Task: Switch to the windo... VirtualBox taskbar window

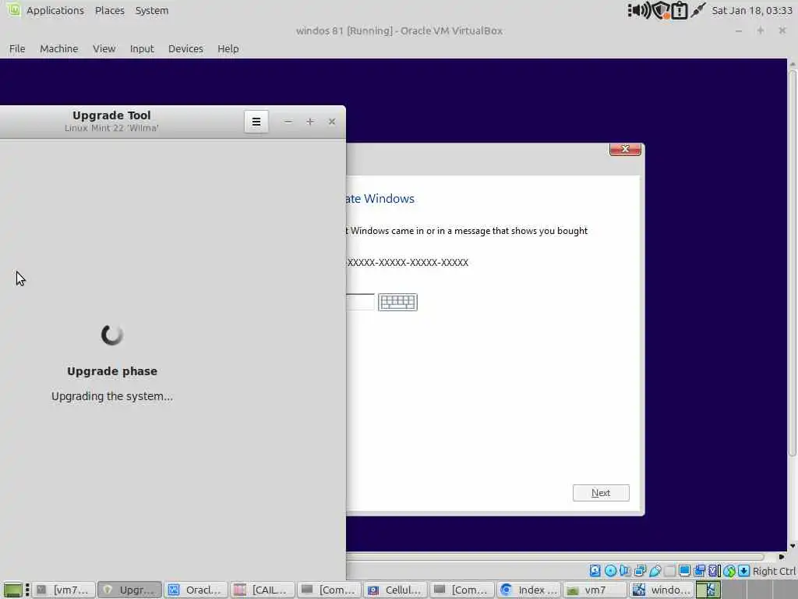Action: click(662, 590)
